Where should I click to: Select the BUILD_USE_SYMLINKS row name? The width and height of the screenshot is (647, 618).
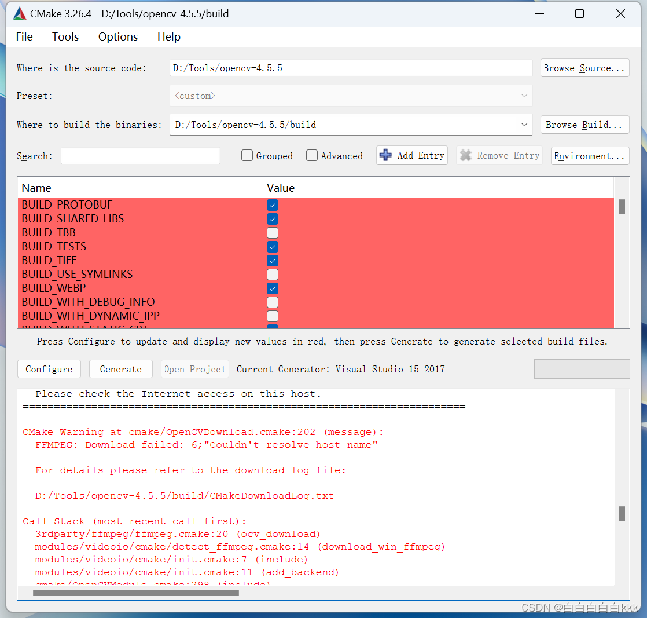pos(77,275)
